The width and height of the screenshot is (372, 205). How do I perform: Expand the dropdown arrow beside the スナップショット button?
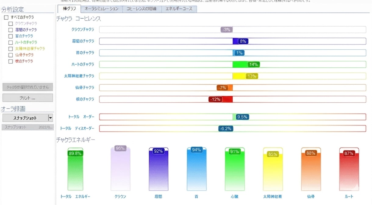[50, 118]
